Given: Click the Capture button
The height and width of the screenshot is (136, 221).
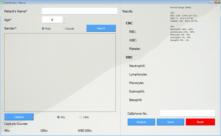Looking at the screenshot, I should [19, 117].
